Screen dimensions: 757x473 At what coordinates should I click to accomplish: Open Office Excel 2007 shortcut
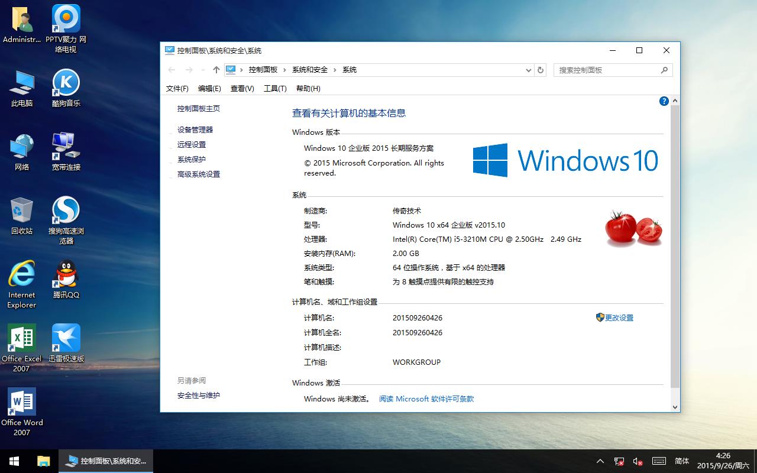[x=22, y=348]
